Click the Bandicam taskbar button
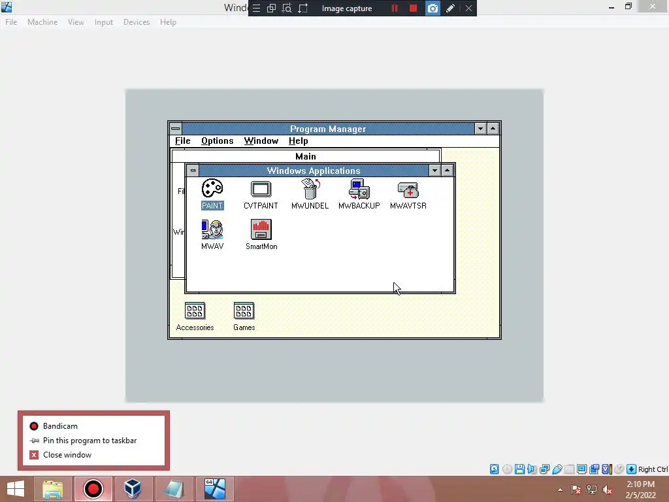This screenshot has width=669, height=502. [93, 489]
